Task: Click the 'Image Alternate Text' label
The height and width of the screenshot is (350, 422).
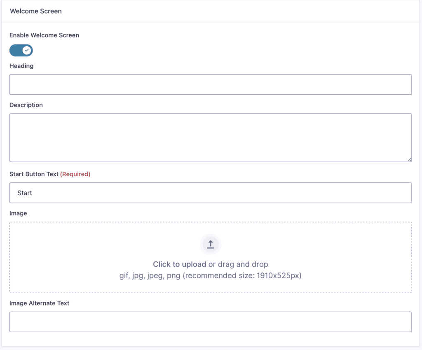Action: (39, 303)
